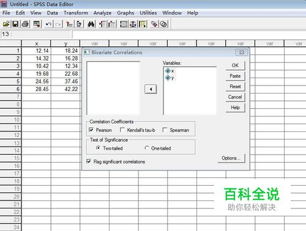Click cell containing 18.24
This screenshot has width=306, height=231.
[x=65, y=51]
